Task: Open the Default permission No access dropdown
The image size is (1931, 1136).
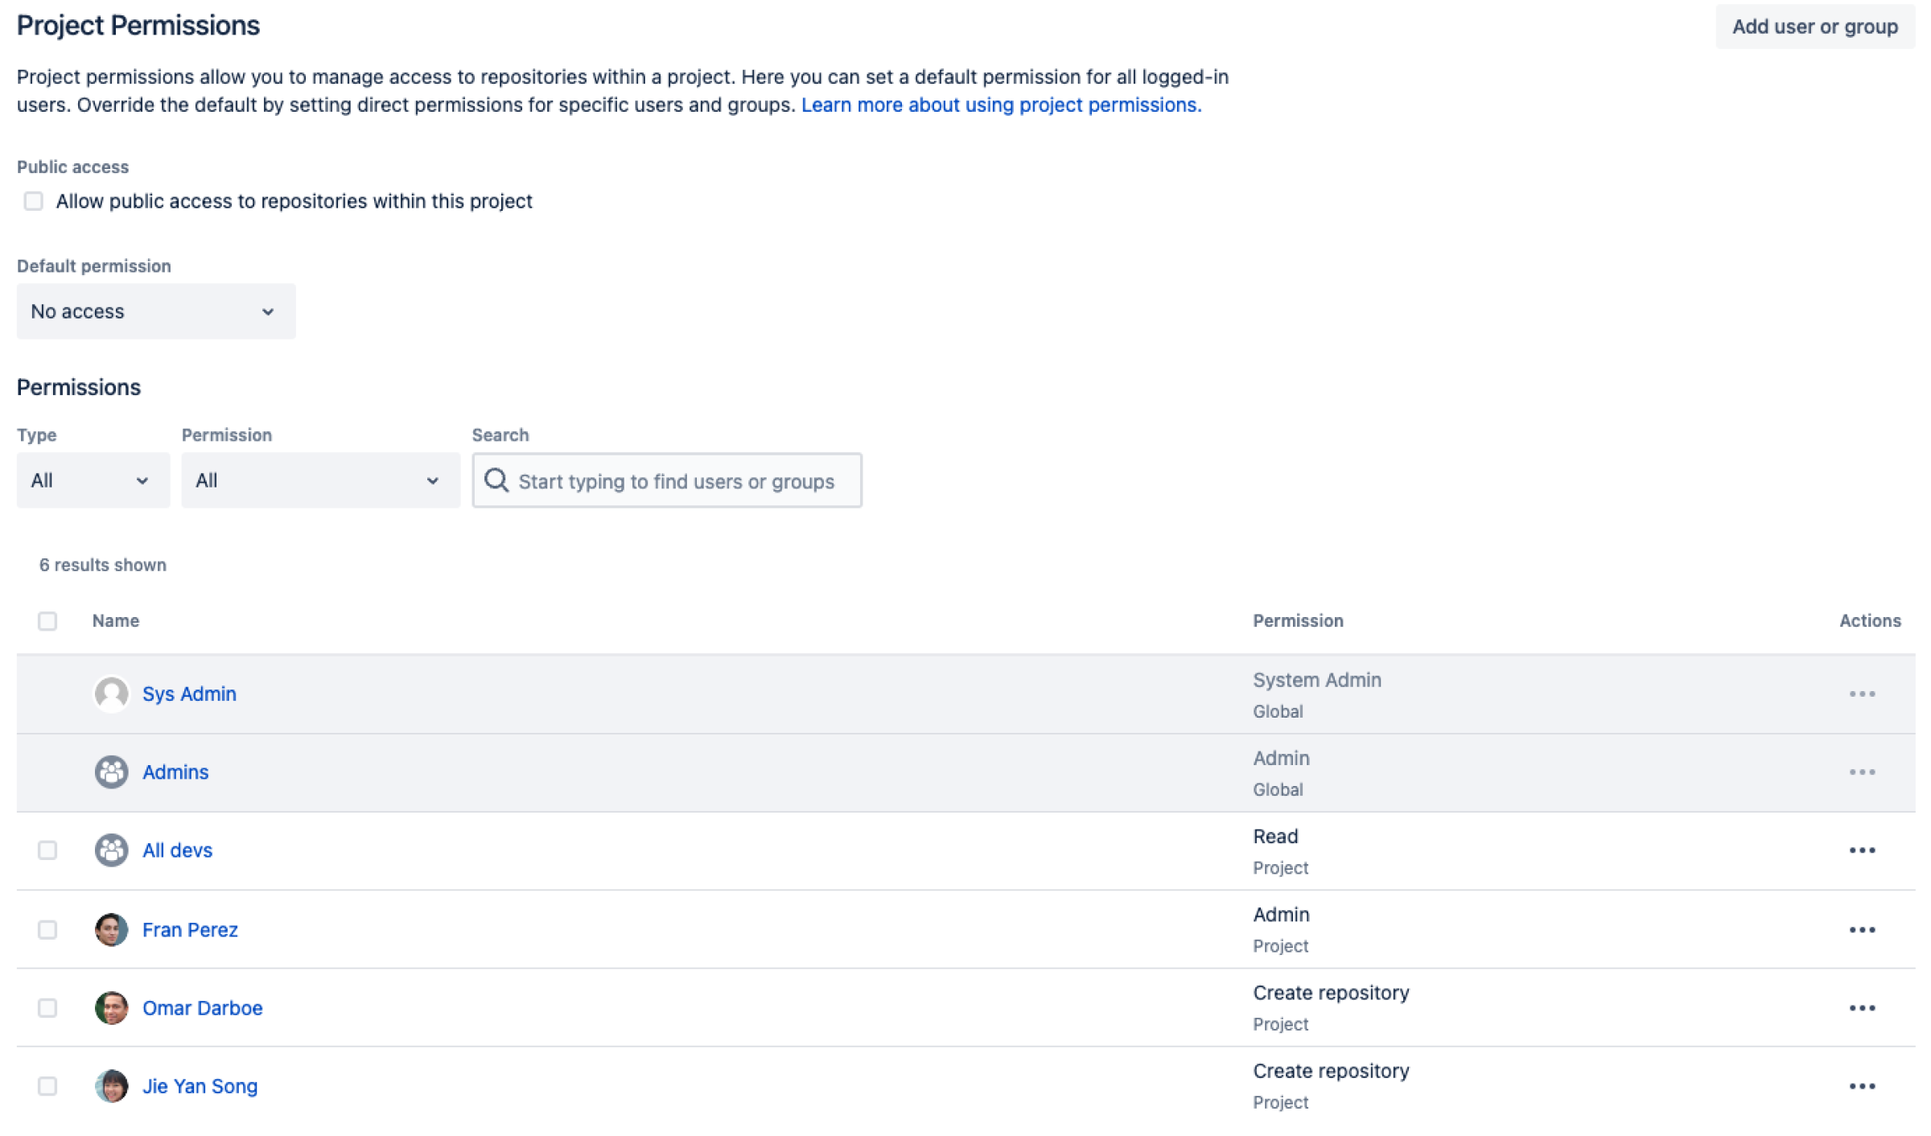Action: (156, 311)
